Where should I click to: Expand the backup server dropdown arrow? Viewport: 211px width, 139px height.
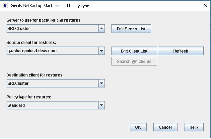point(102,29)
